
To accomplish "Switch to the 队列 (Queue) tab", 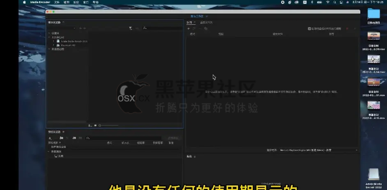I will pyautogui.click(x=189, y=23).
